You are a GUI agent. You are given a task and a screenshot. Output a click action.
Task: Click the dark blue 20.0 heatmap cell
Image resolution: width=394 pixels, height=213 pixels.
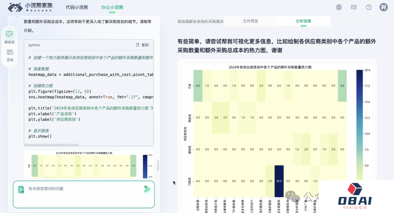pyautogui.click(x=279, y=181)
